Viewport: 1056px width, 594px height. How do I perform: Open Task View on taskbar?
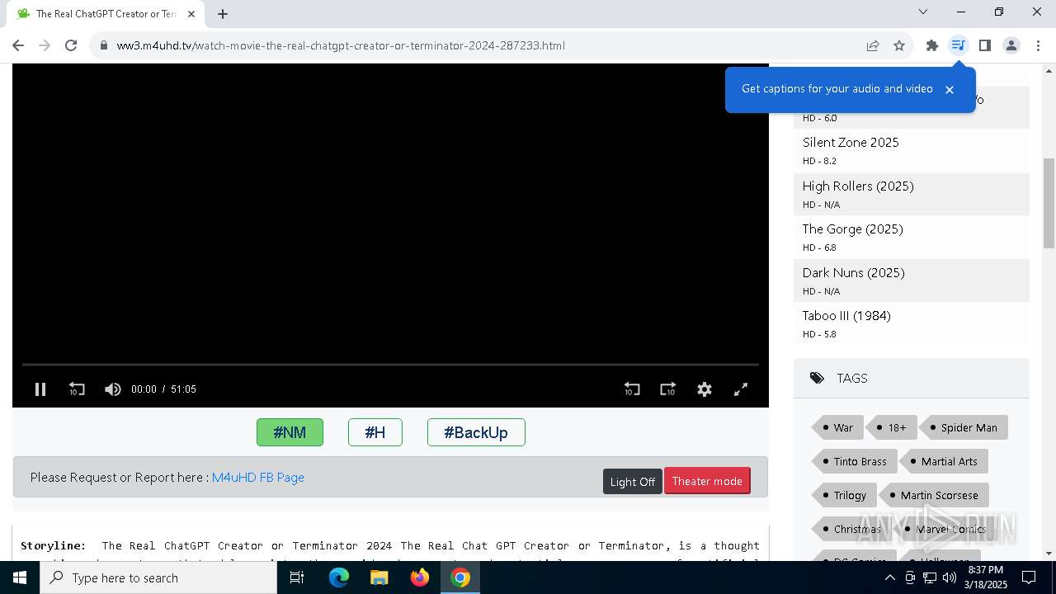pos(297,577)
